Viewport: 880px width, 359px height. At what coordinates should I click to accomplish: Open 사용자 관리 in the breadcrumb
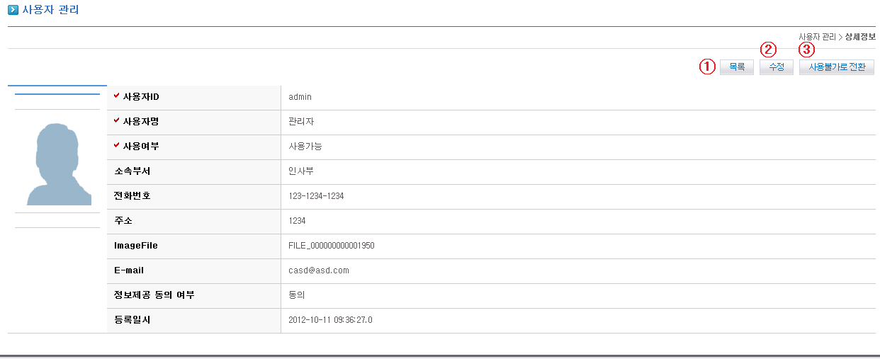[817, 37]
